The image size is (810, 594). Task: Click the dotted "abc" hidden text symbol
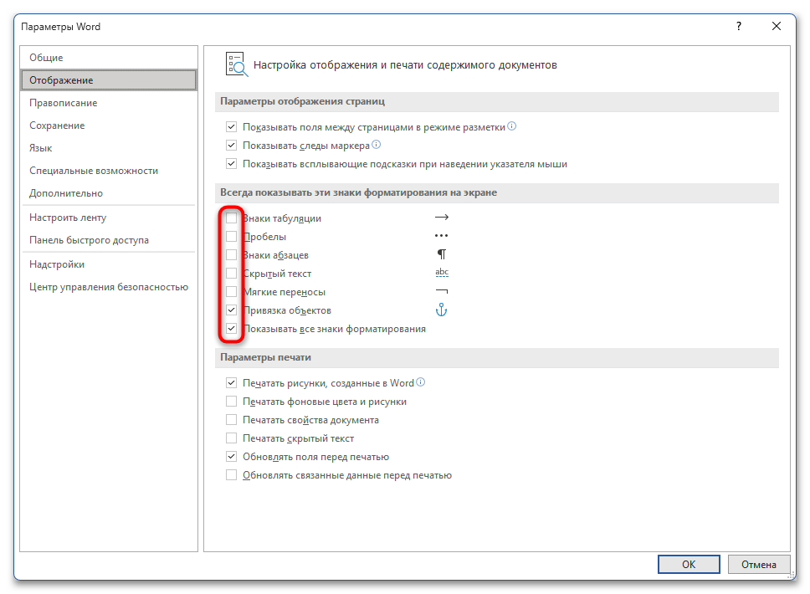(442, 272)
